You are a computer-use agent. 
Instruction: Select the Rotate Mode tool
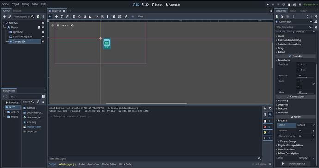point(62,17)
